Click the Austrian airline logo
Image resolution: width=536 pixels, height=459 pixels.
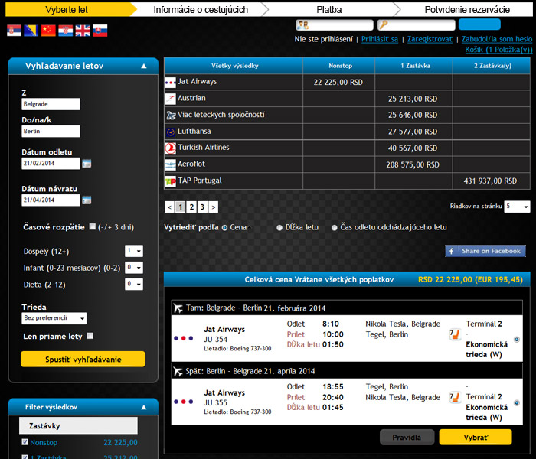pyautogui.click(x=171, y=99)
